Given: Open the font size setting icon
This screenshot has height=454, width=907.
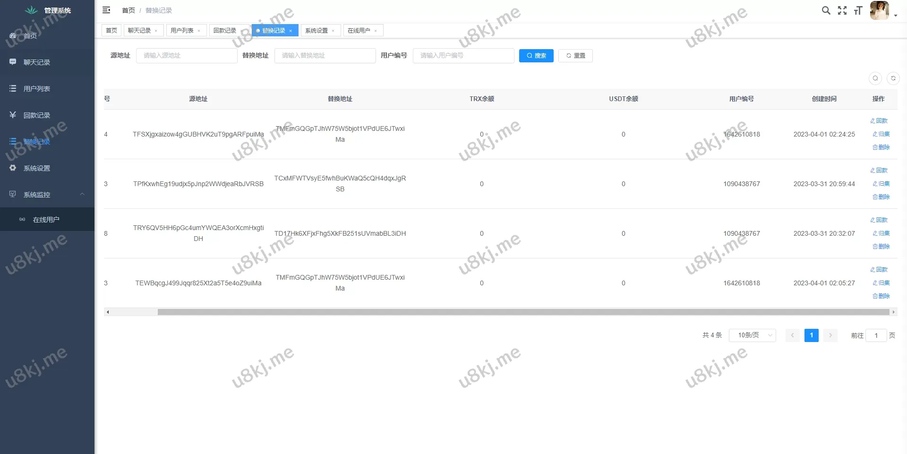Looking at the screenshot, I should point(858,10).
